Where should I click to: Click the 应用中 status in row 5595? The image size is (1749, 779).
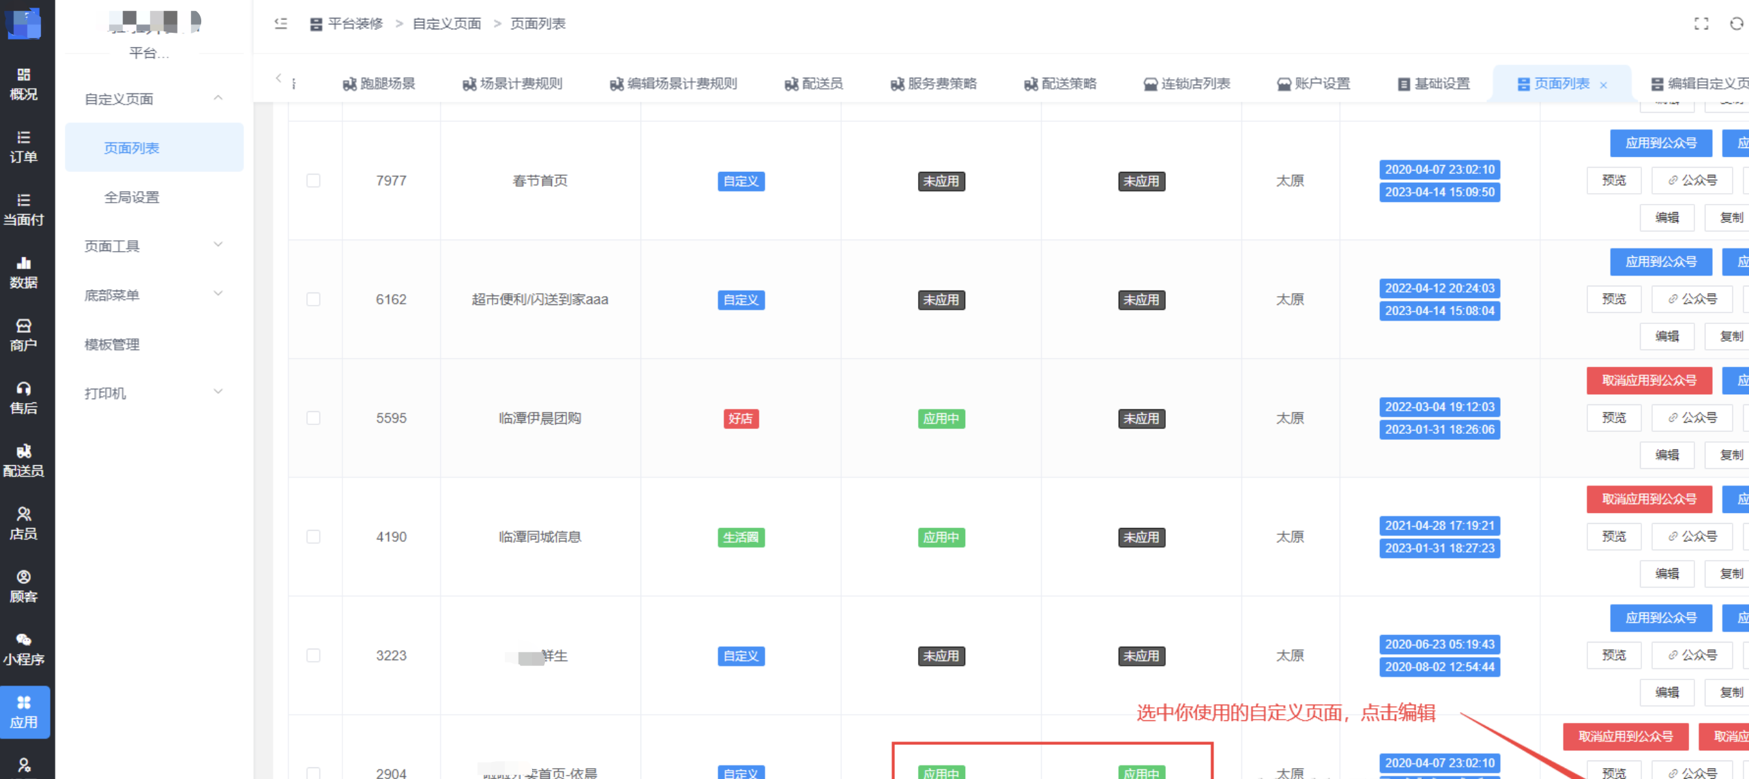coord(941,418)
